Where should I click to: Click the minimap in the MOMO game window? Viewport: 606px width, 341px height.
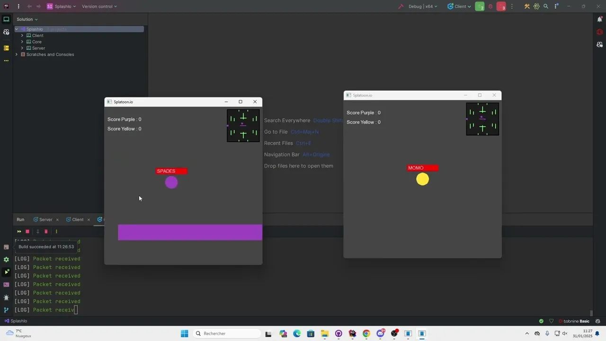tap(482, 119)
